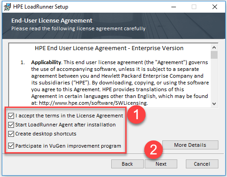This screenshot has height=177, width=227.
Task: Go Back to the previous setup step
Action: pyautogui.click(x=128, y=164)
